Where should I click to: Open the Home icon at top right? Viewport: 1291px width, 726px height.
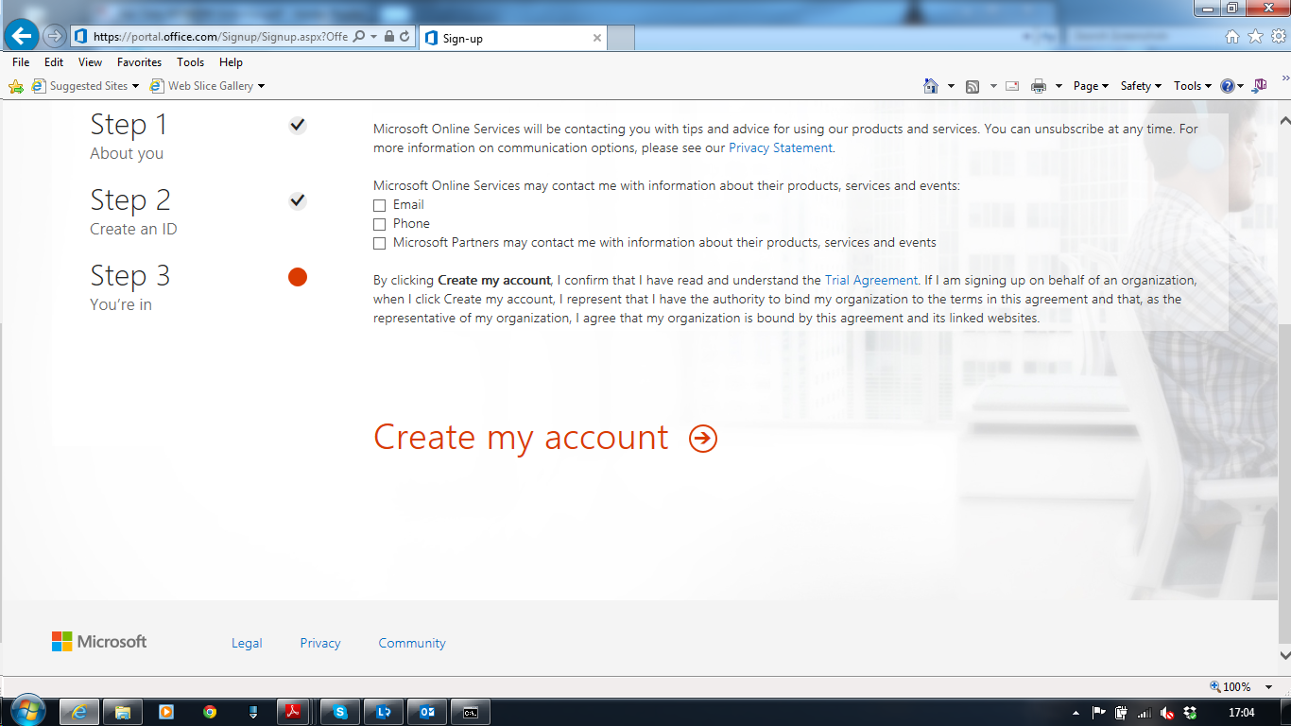[x=1232, y=37]
